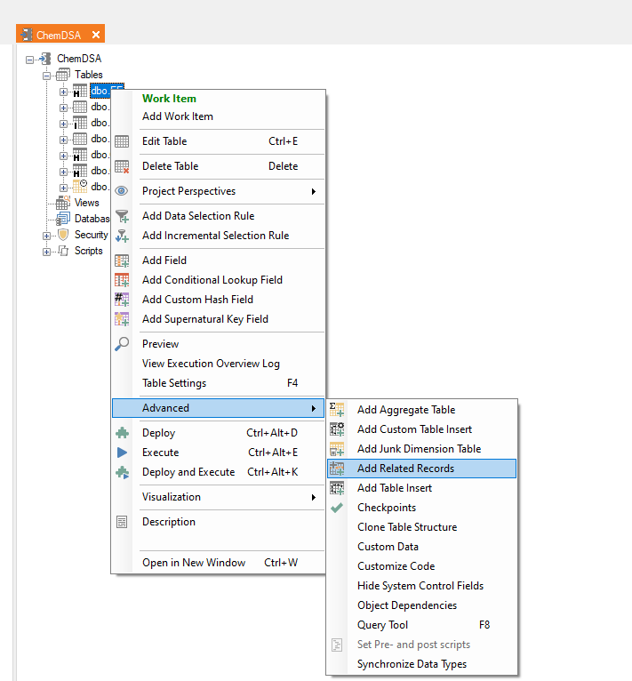Select the Scripts tree item

[x=89, y=251]
